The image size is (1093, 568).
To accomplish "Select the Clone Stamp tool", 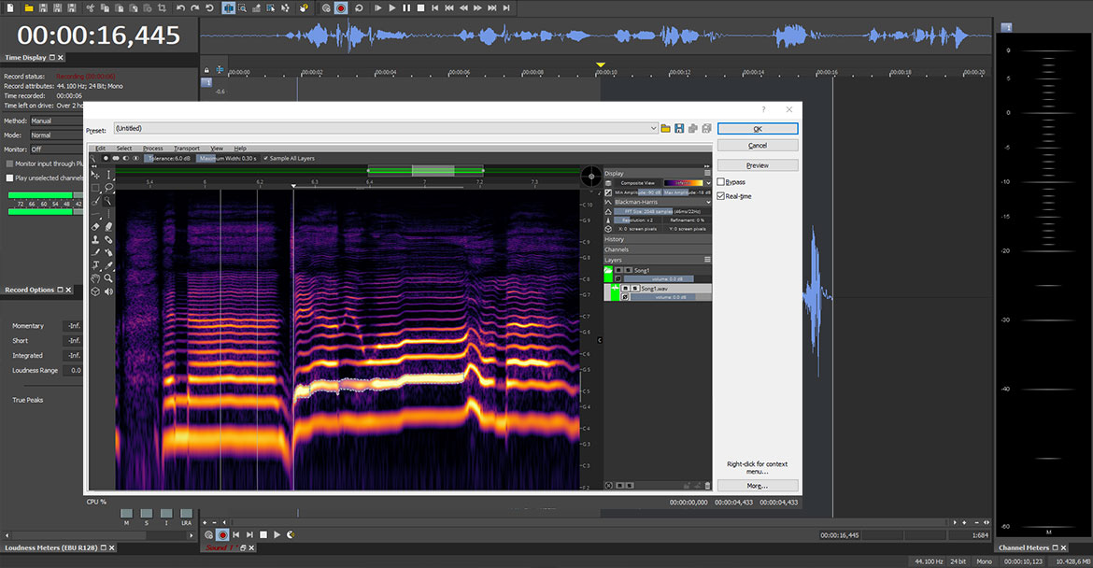I will click(95, 240).
